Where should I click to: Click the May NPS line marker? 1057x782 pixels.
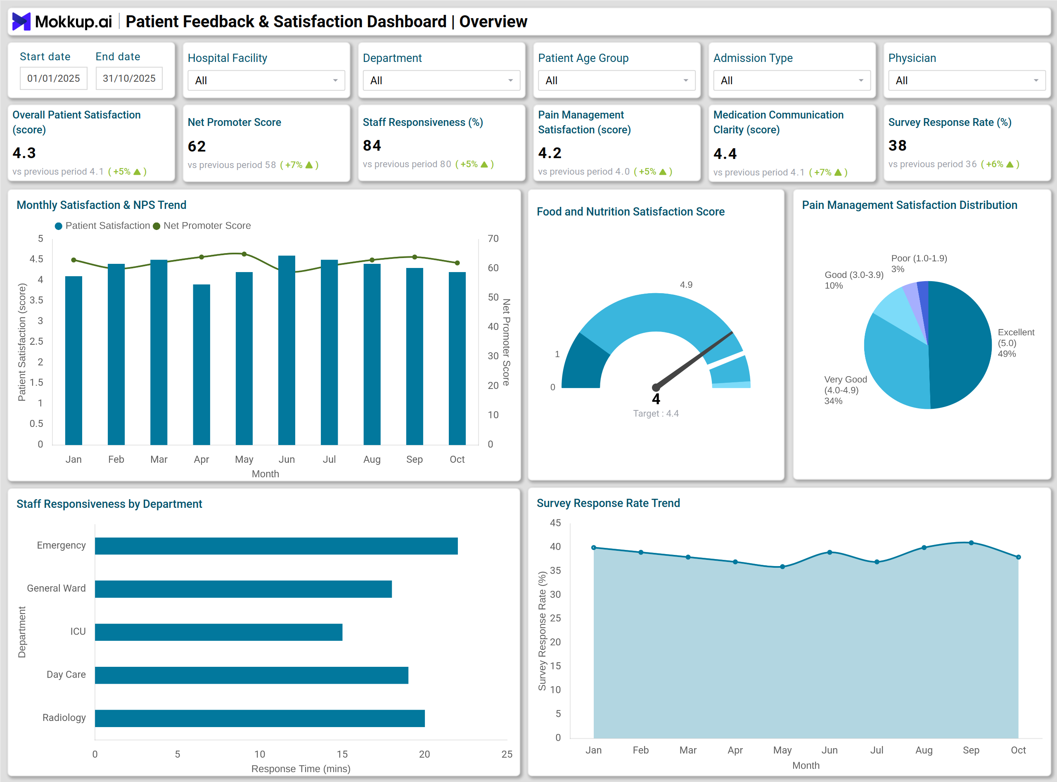tap(244, 254)
